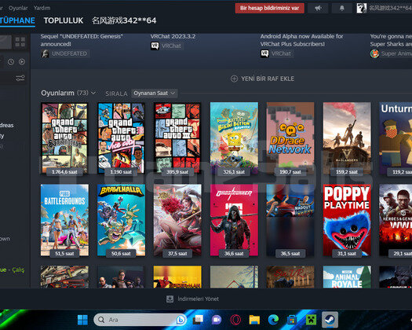This screenshot has width=412, height=330.
Task: Open Minecraft launcher from the taskbar
Action: pos(311,320)
